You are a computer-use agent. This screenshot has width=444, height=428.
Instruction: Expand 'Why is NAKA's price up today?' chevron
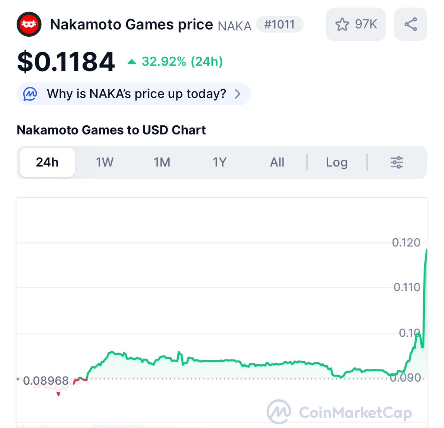238,94
